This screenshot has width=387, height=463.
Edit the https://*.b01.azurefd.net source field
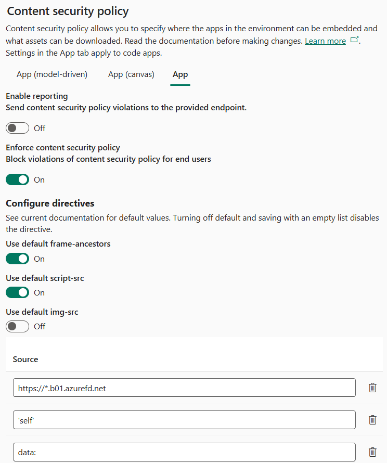[x=184, y=388]
